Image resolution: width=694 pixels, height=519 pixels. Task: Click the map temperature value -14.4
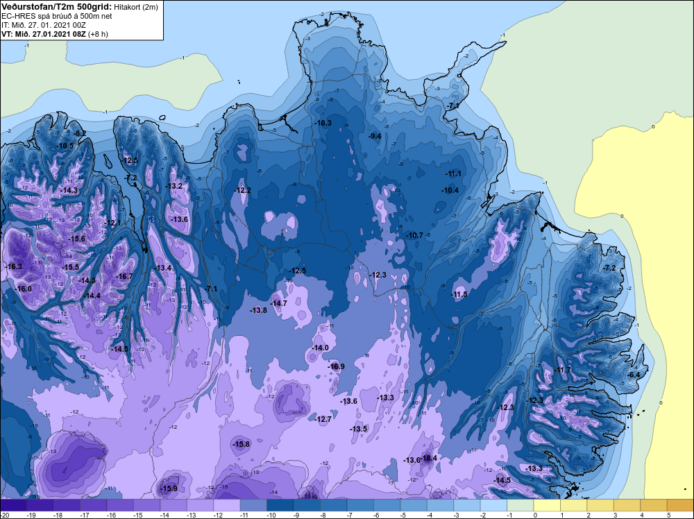pyautogui.click(x=92, y=296)
